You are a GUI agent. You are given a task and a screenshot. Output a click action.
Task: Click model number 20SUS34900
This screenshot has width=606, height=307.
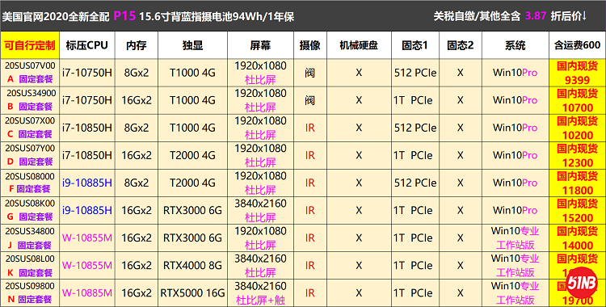[x=32, y=93]
